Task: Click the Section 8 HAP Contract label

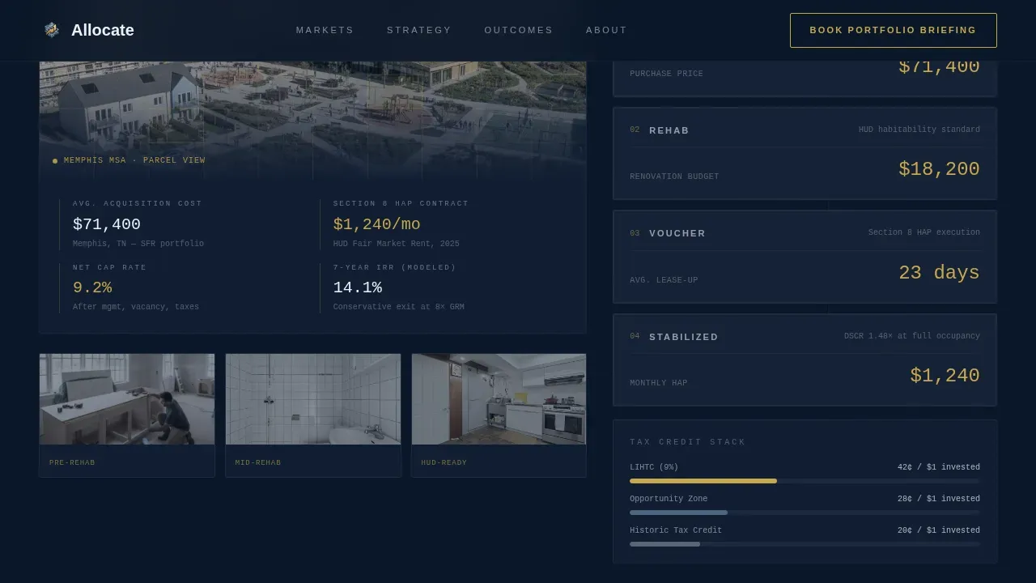Action: point(401,203)
